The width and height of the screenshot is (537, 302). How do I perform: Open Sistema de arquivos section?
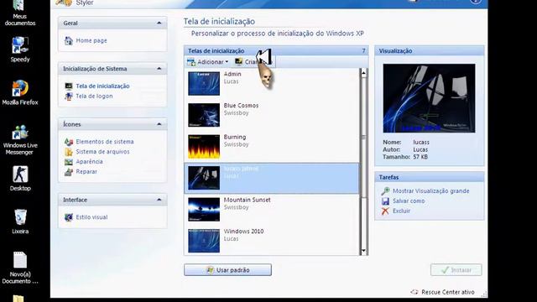tap(102, 152)
